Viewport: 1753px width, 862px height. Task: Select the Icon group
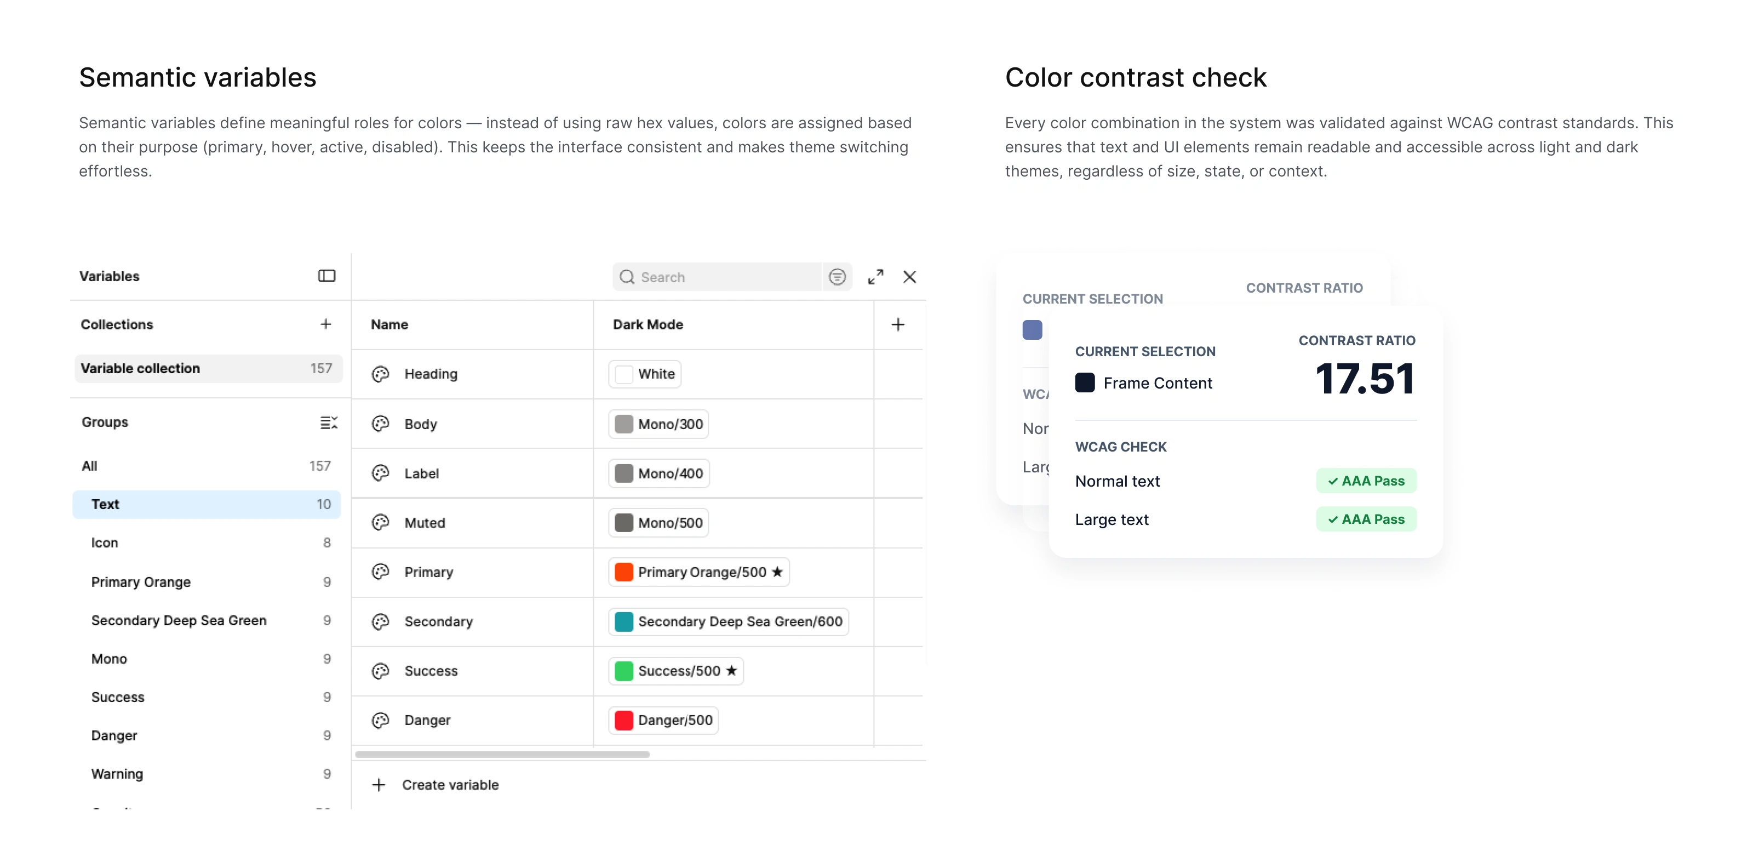206,543
